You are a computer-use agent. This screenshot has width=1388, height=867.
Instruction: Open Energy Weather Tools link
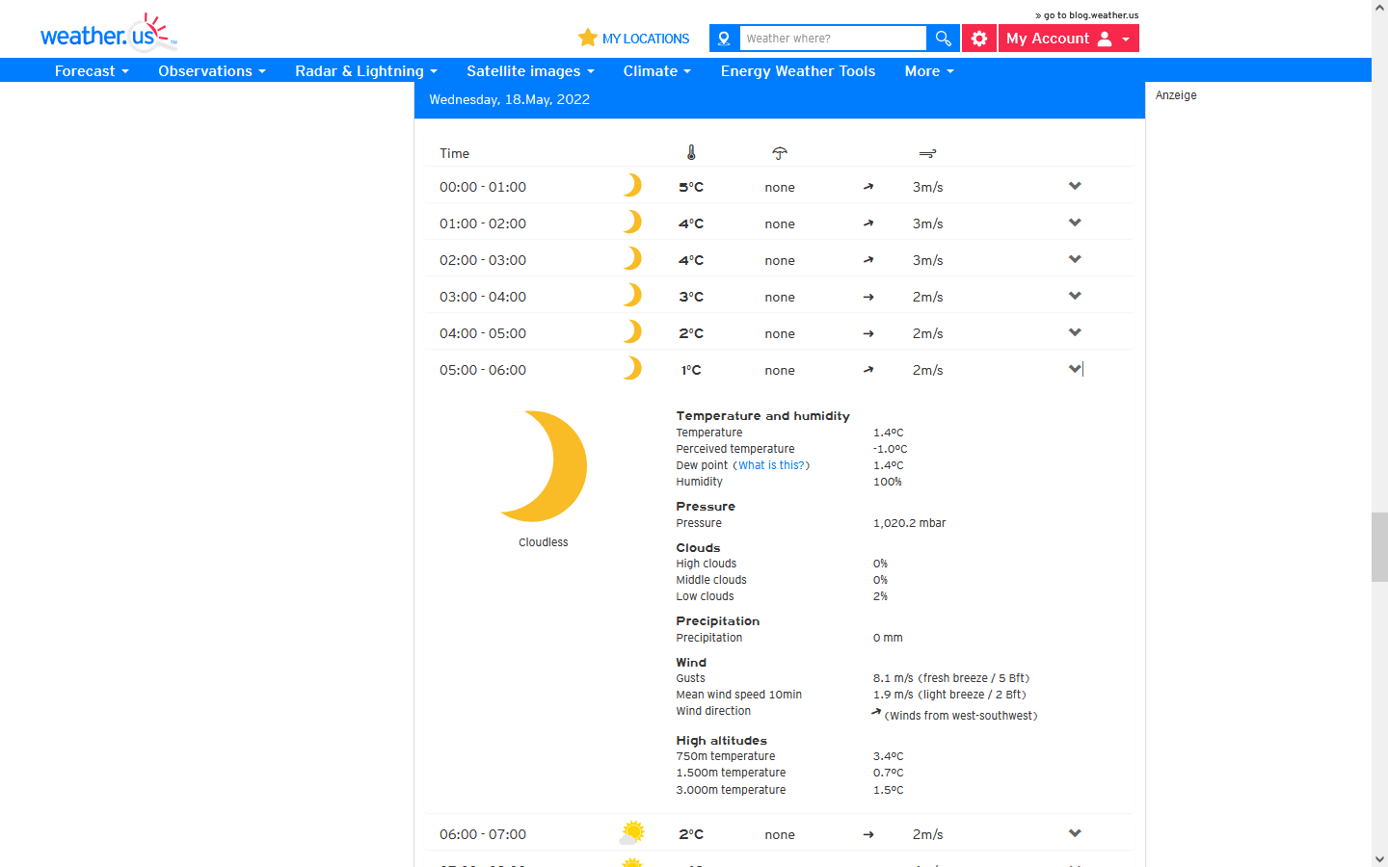pyautogui.click(x=798, y=70)
